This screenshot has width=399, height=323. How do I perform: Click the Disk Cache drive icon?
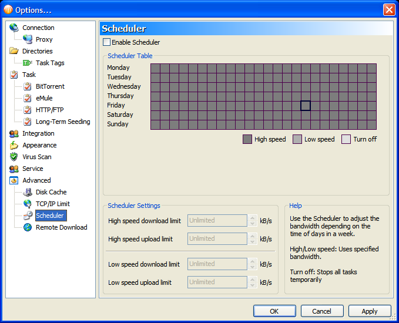(x=28, y=192)
